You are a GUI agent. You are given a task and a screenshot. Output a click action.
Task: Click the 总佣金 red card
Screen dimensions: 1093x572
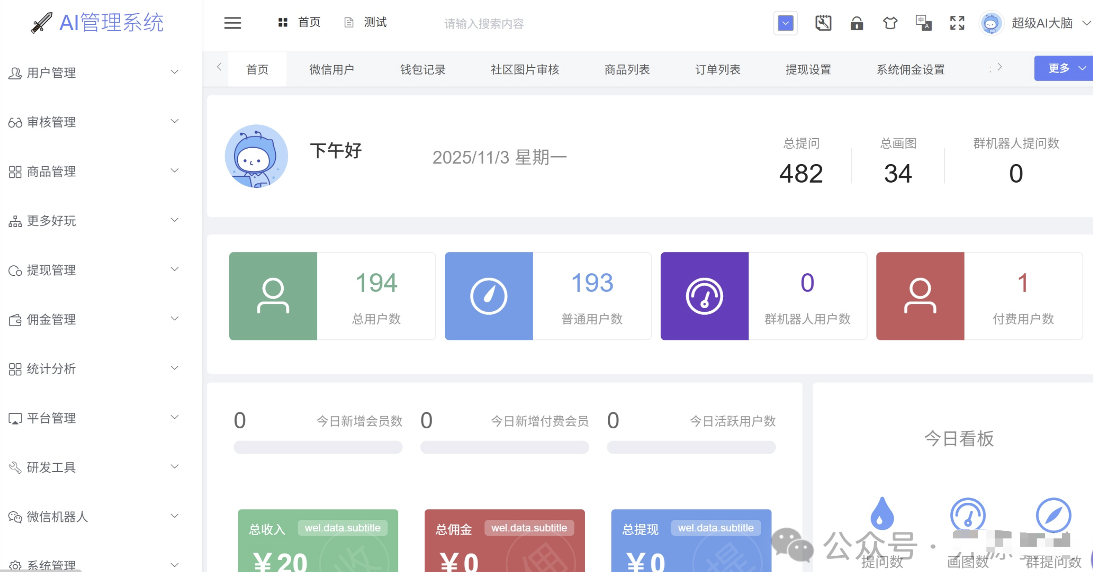(x=505, y=541)
